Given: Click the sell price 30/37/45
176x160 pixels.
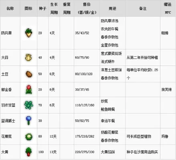Looking at the screenshot, I should click(82, 90).
